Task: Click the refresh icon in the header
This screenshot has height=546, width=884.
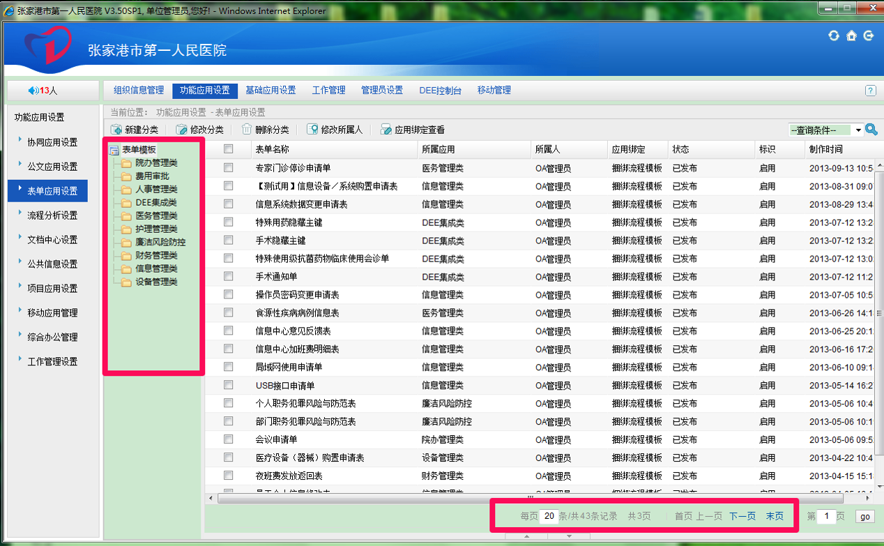Action: click(x=834, y=35)
